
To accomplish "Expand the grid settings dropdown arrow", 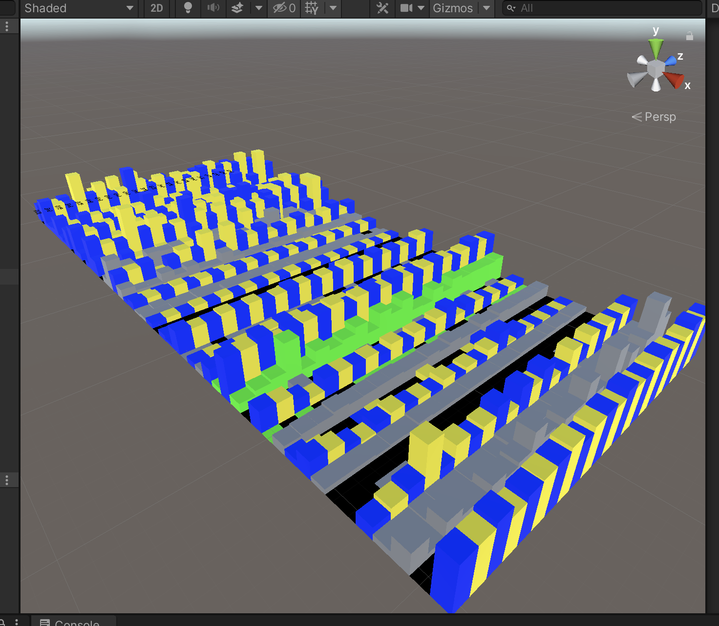I will point(333,8).
